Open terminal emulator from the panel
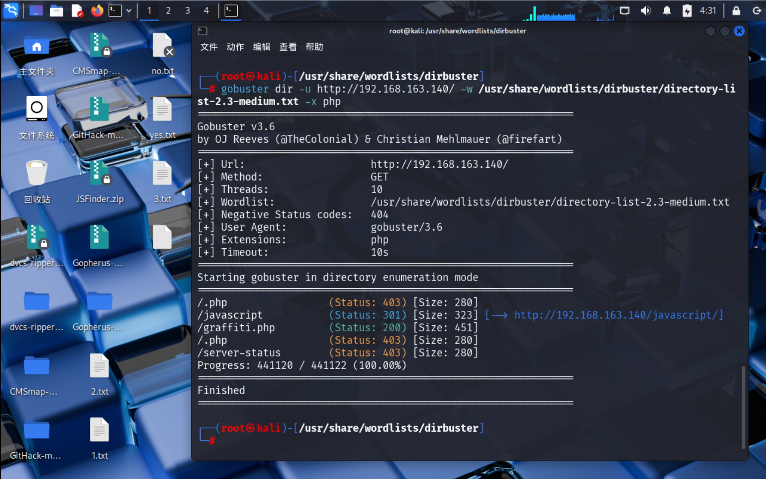The height and width of the screenshot is (479, 766). pos(115,11)
